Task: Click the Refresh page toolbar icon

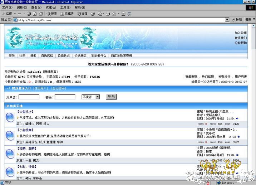Action: click(x=35, y=14)
